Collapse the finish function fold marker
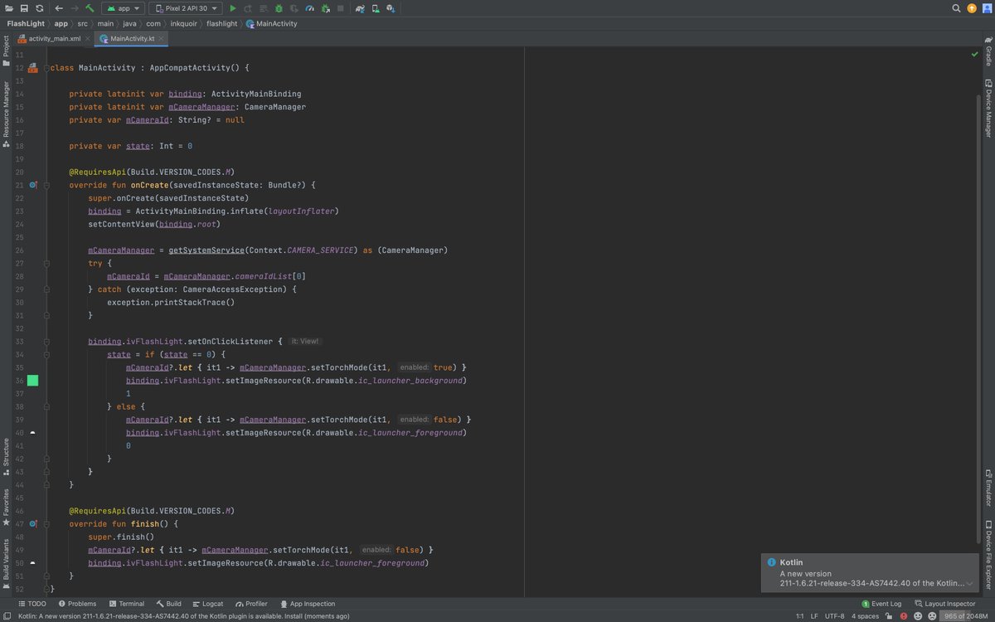This screenshot has width=995, height=622. pos(46,524)
